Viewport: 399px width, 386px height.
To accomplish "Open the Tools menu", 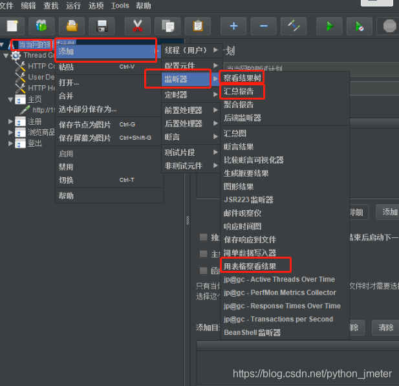I will (120, 5).
